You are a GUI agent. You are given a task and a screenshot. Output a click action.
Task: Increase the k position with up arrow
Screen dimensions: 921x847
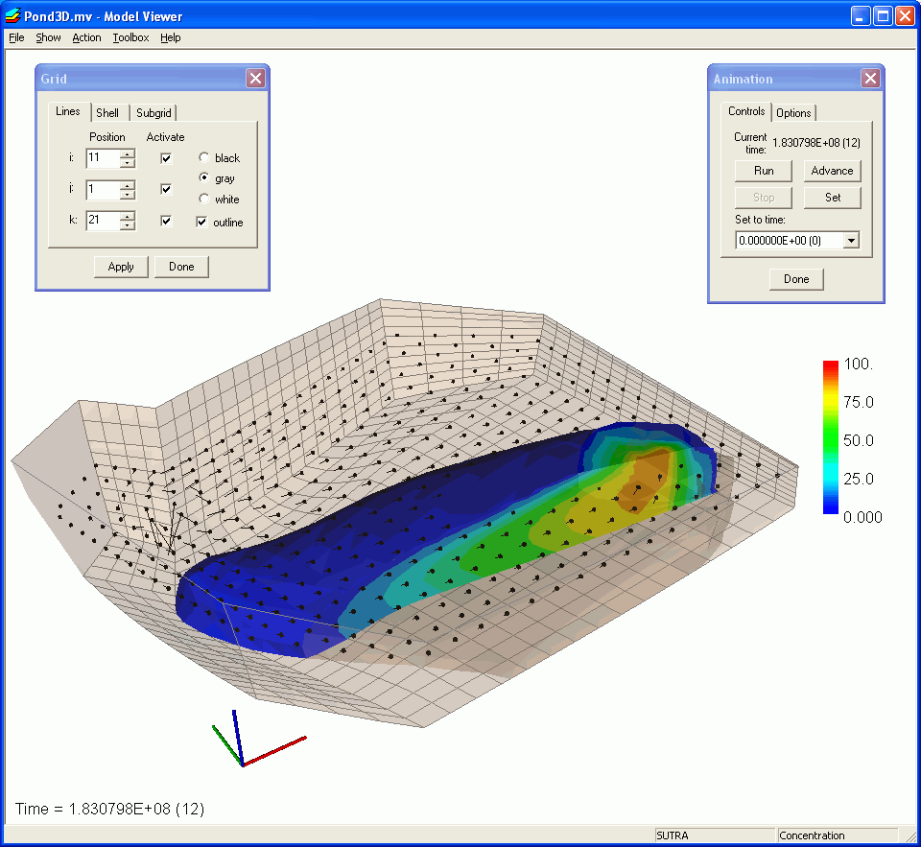pyautogui.click(x=128, y=216)
